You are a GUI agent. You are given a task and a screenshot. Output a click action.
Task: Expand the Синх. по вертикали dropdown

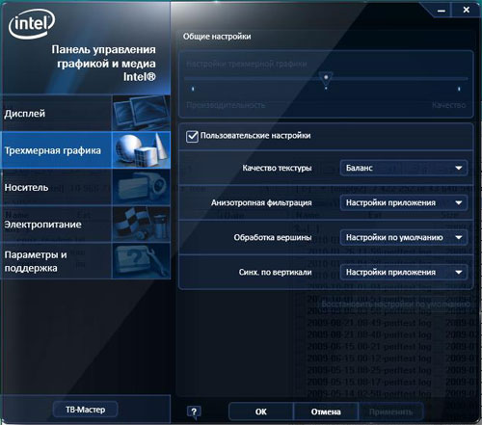(x=404, y=272)
